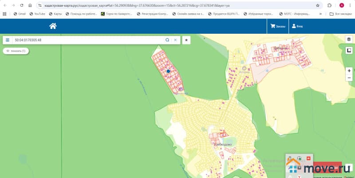Reload the page in the browser
Viewport: 355px width, 178px height.
click(21, 5)
